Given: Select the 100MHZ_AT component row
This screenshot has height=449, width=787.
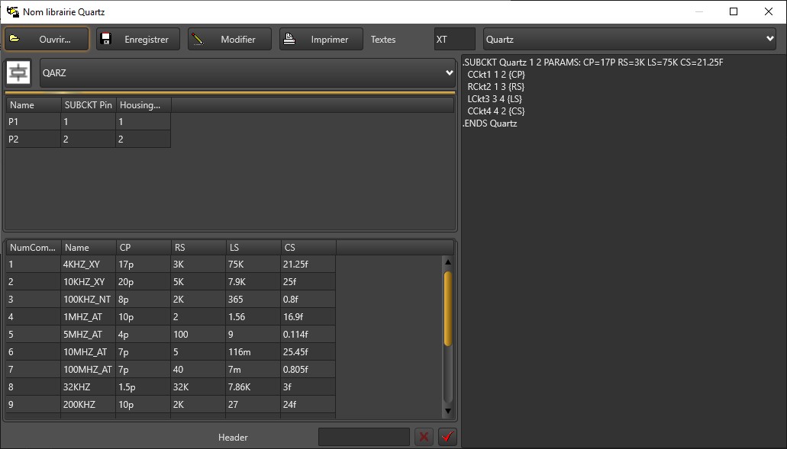Looking at the screenshot, I should [x=88, y=370].
